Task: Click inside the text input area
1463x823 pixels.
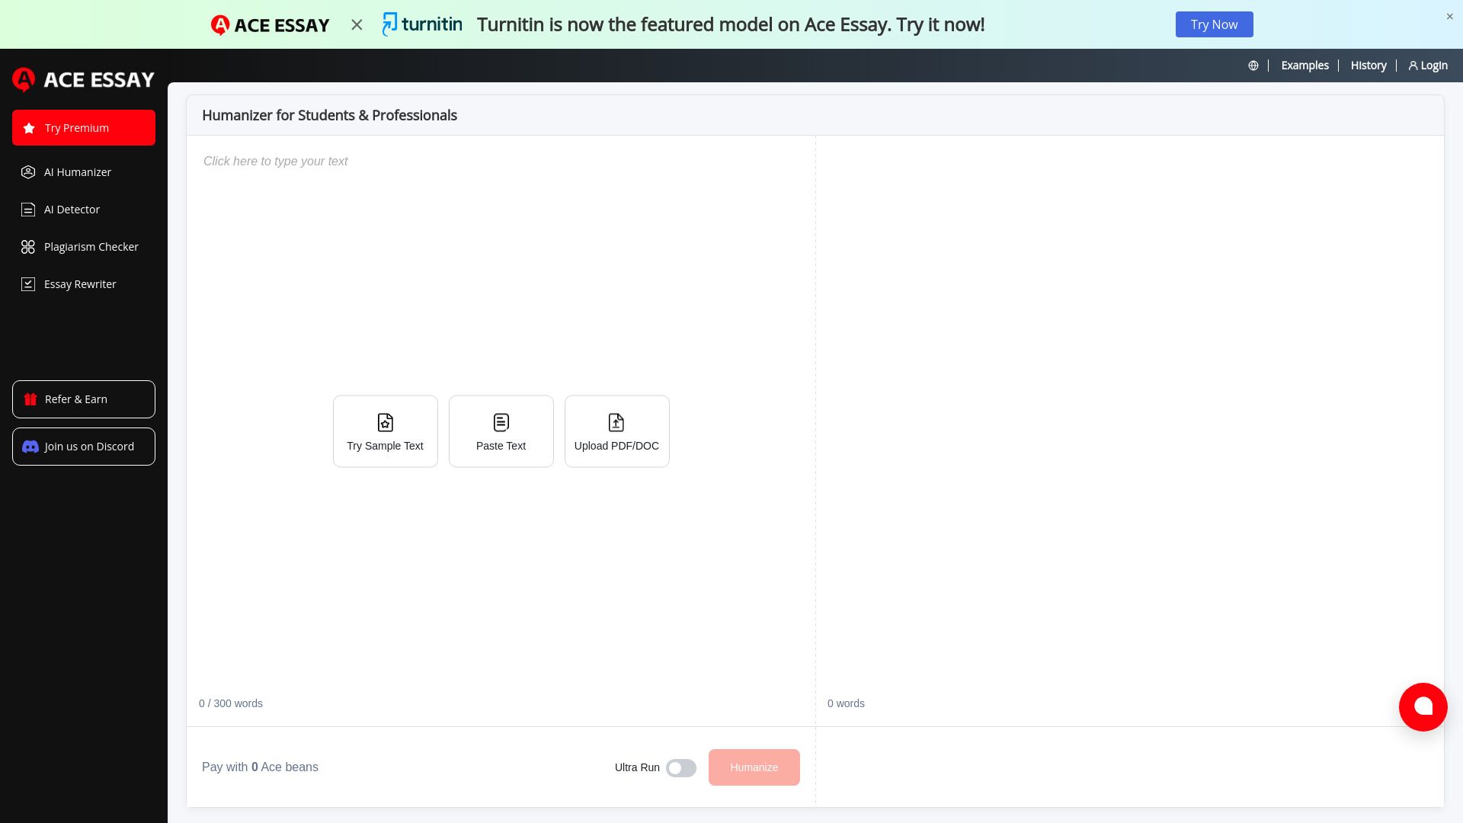Action: pyautogui.click(x=457, y=229)
